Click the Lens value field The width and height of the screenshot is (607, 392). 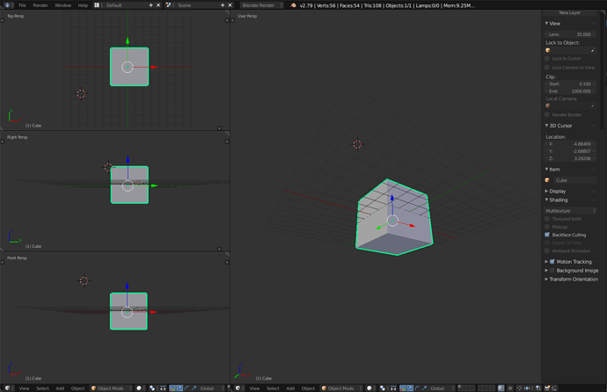(x=570, y=34)
